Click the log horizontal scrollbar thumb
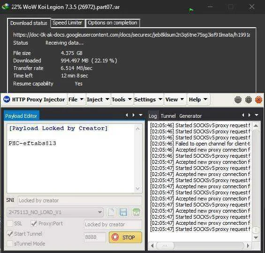Screen dimensions: 265x253 pos(165,245)
